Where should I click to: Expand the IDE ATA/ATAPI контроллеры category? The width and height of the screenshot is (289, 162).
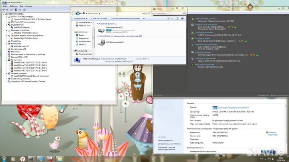tap(6, 22)
